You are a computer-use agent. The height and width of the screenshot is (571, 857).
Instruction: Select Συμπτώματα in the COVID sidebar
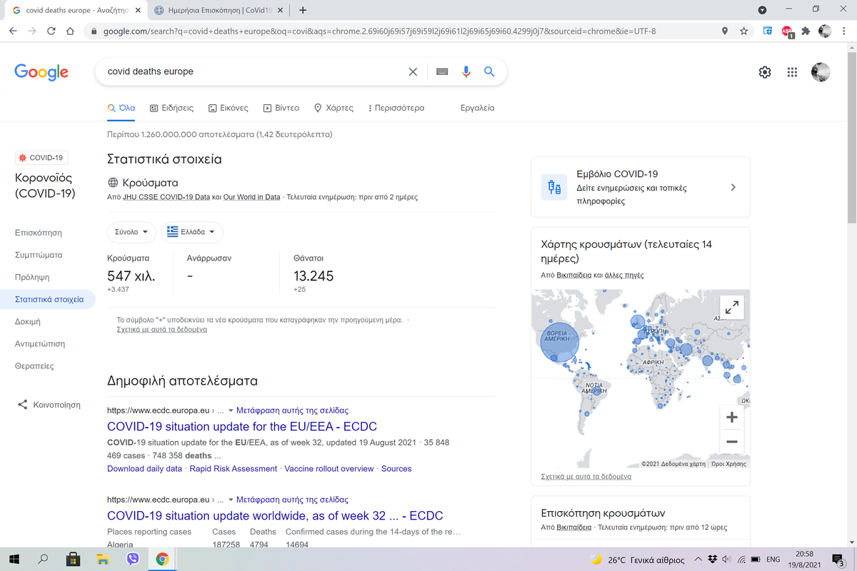click(39, 255)
